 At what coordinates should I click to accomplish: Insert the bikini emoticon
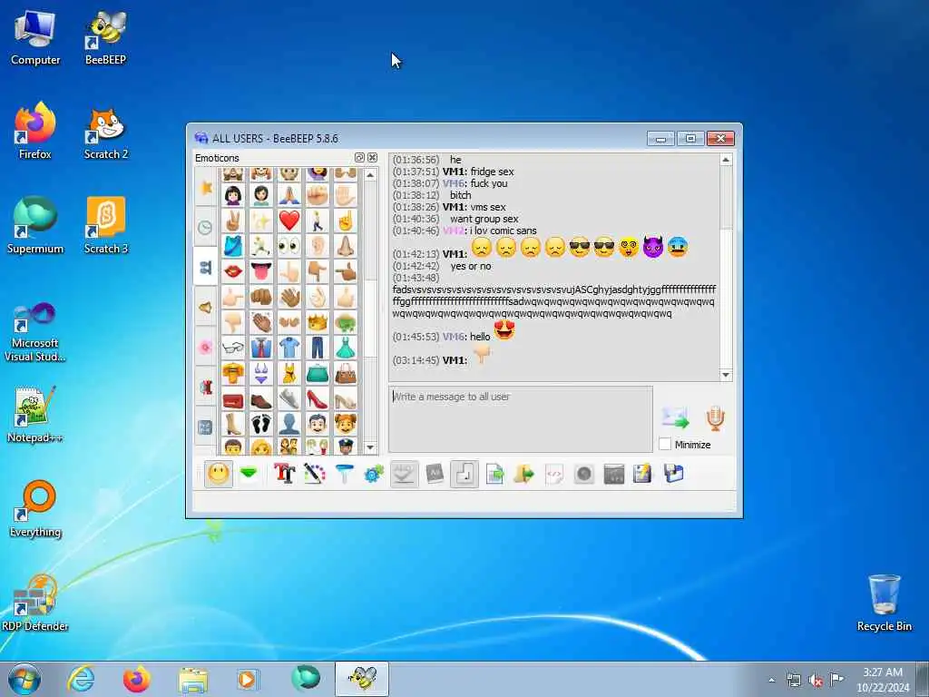260,373
